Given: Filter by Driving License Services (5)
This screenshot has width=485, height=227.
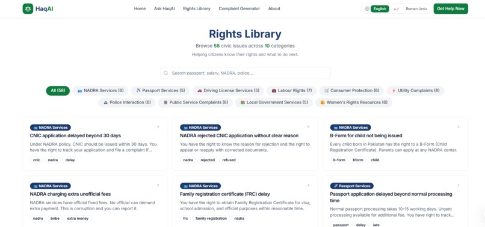Looking at the screenshot, I should click(x=228, y=91).
